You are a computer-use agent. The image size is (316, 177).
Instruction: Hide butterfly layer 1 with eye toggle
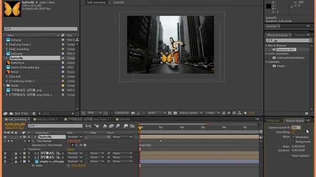pos(5,137)
